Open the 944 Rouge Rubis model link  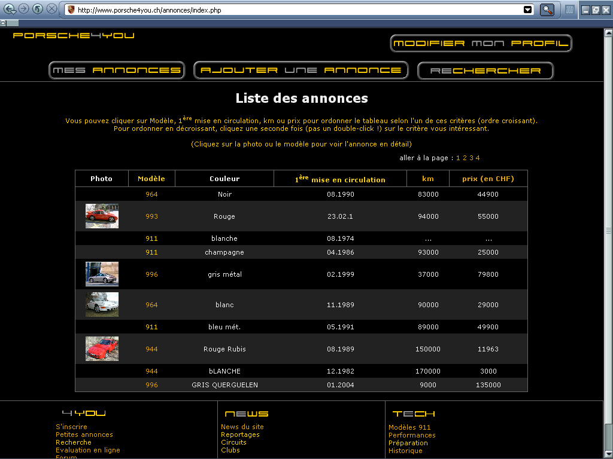point(151,349)
